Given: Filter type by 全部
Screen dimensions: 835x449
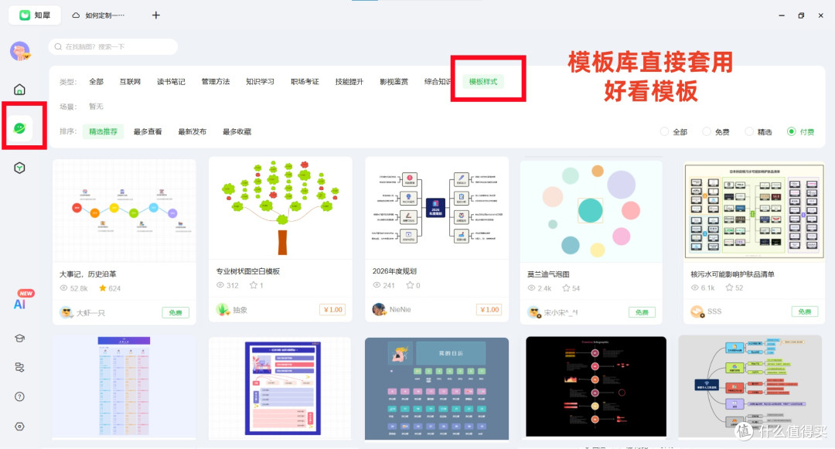Looking at the screenshot, I should [x=96, y=81].
